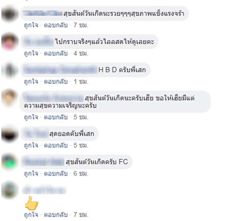Open blurred commenter name above the thumbs-up sticker
Image resolution: width=227 pixels, height=221 pixels.
point(44,190)
